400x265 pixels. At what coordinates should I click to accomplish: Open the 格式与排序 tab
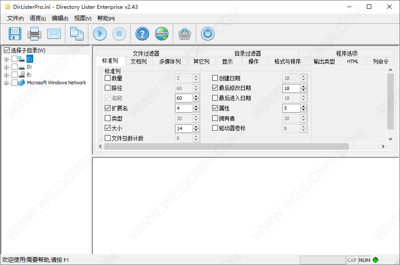coord(287,61)
